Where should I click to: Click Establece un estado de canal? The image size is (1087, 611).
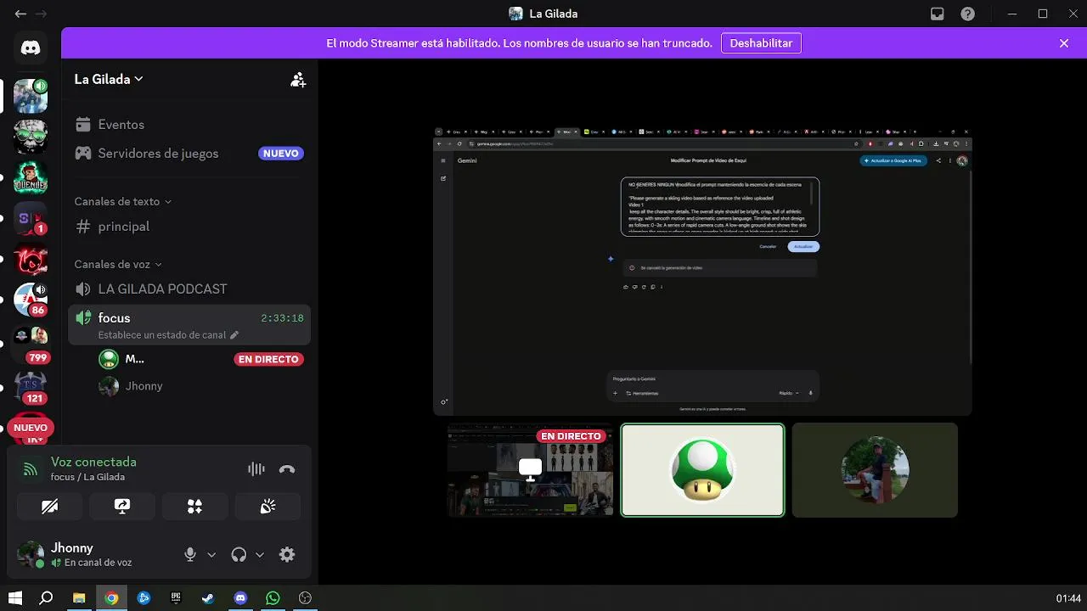pos(162,335)
